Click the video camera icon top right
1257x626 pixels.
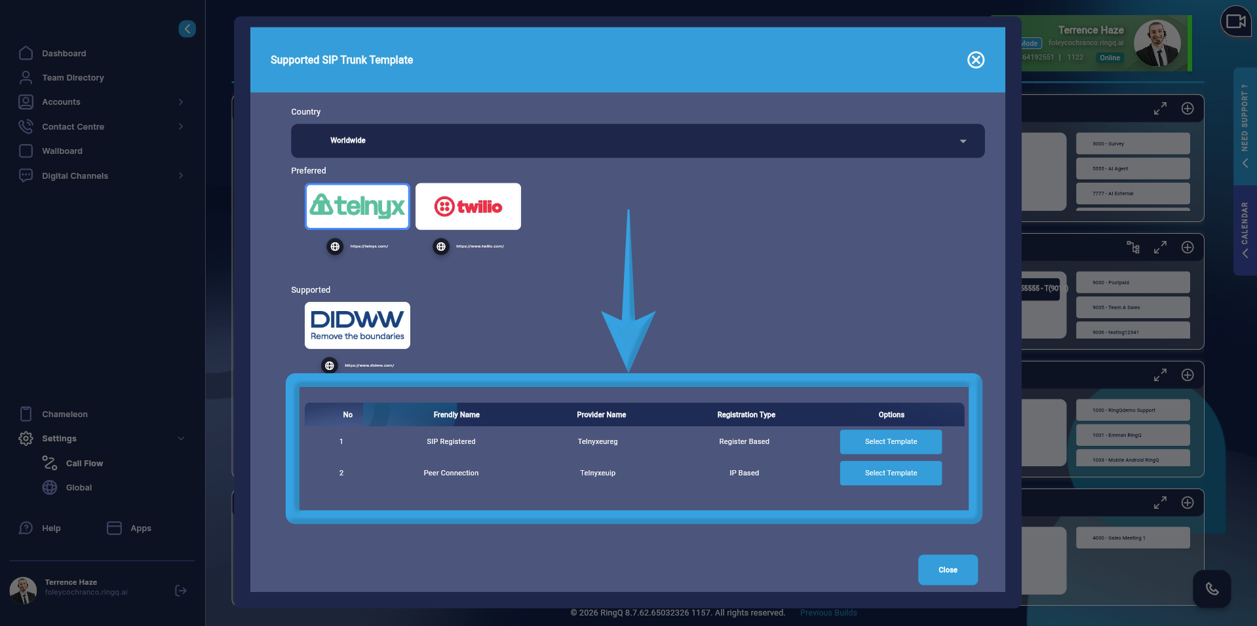[x=1235, y=22]
